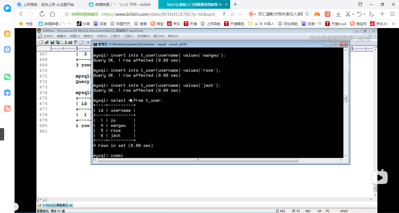The height and width of the screenshot is (213, 399).
Task: Go to the browser home page
Action: (x=53, y=14)
